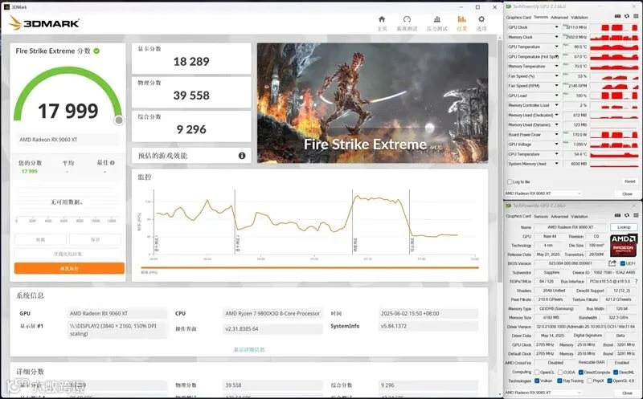Toggle the UEFI checkbox

[x=622, y=263]
